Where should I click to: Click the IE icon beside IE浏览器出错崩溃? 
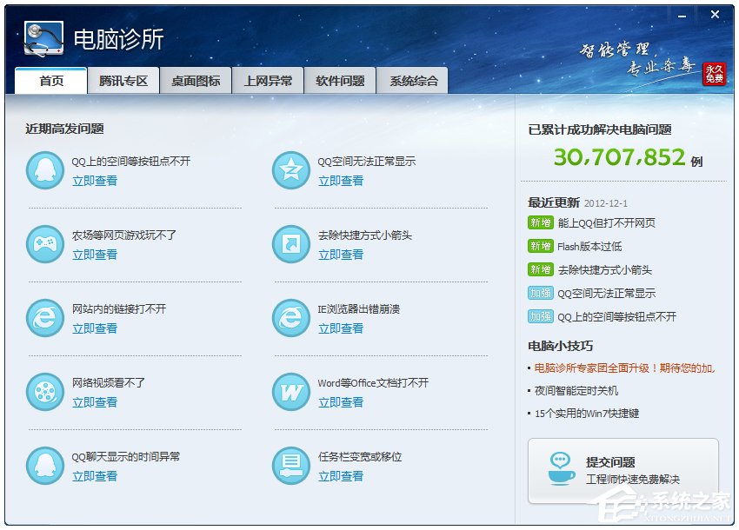tap(291, 317)
